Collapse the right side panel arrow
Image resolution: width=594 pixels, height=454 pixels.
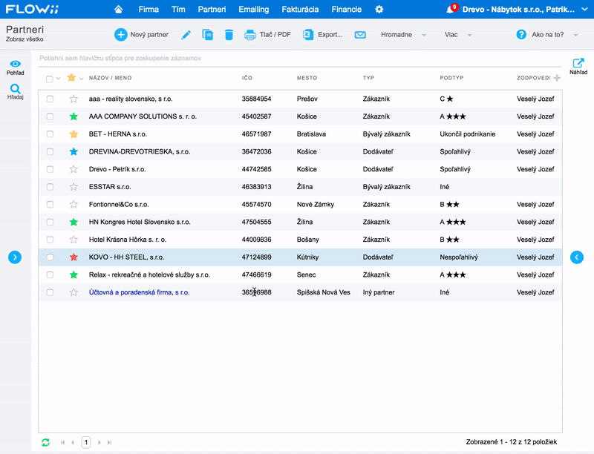577,257
